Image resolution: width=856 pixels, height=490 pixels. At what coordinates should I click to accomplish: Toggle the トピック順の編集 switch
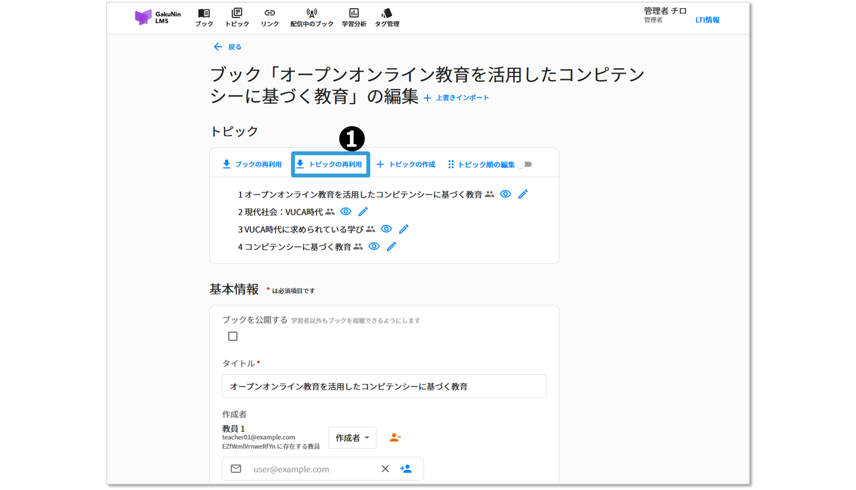point(525,165)
